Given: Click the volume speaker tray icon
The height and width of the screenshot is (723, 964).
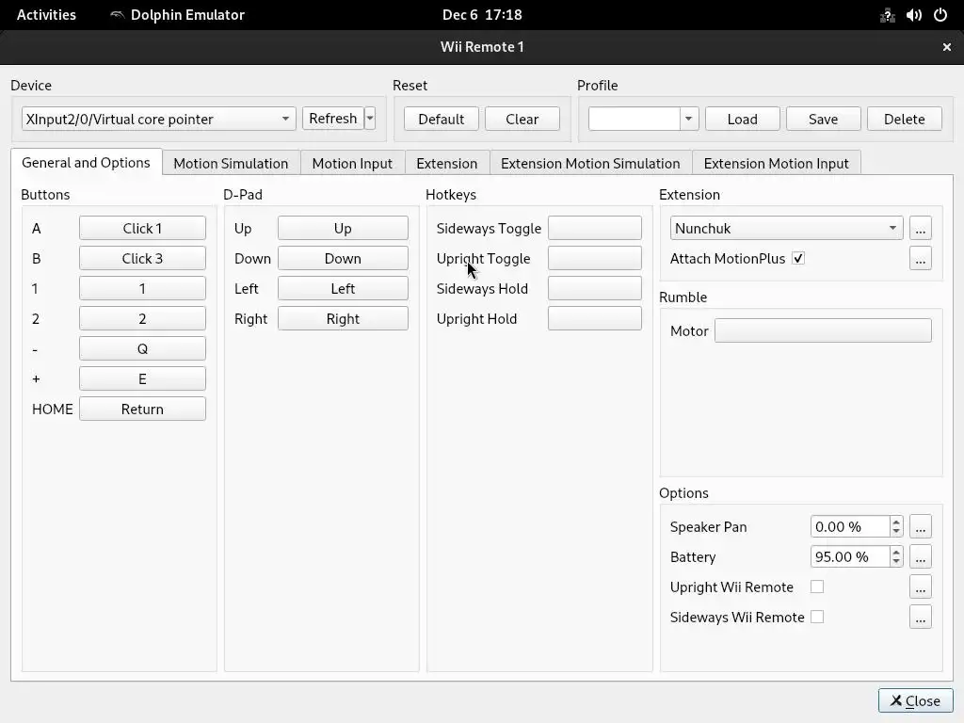Looking at the screenshot, I should (x=913, y=15).
